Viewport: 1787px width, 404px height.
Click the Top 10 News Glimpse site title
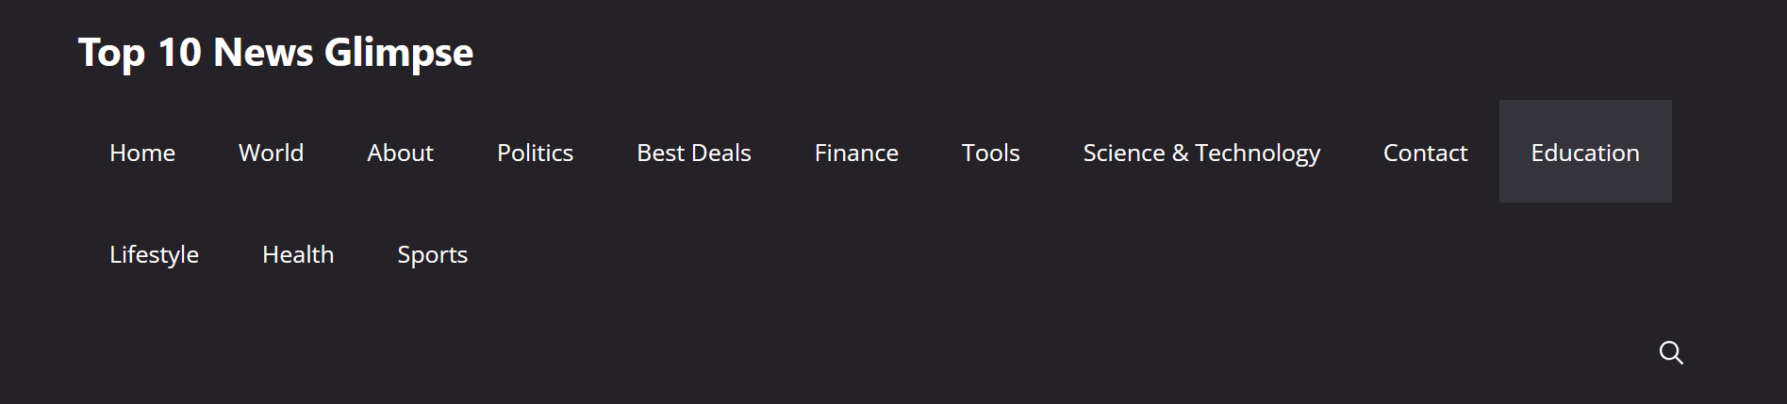(275, 53)
